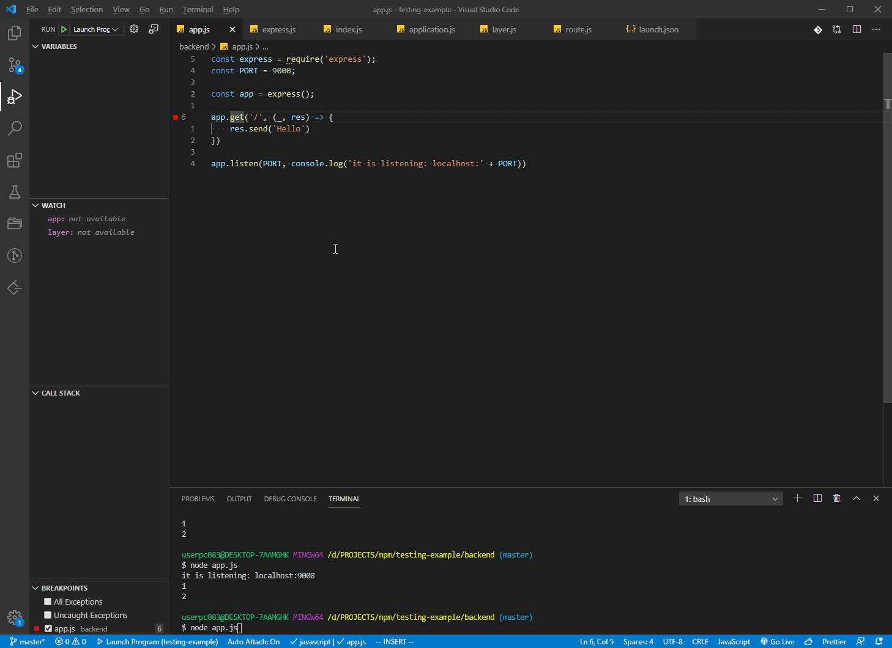Open the Extensions view

click(x=15, y=160)
